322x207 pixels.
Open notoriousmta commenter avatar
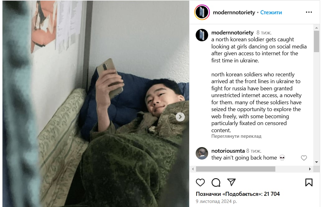point(202,153)
